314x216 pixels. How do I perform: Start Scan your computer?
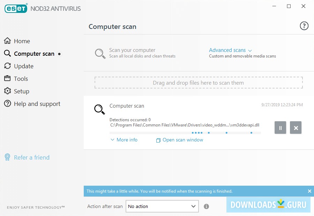pos(132,50)
